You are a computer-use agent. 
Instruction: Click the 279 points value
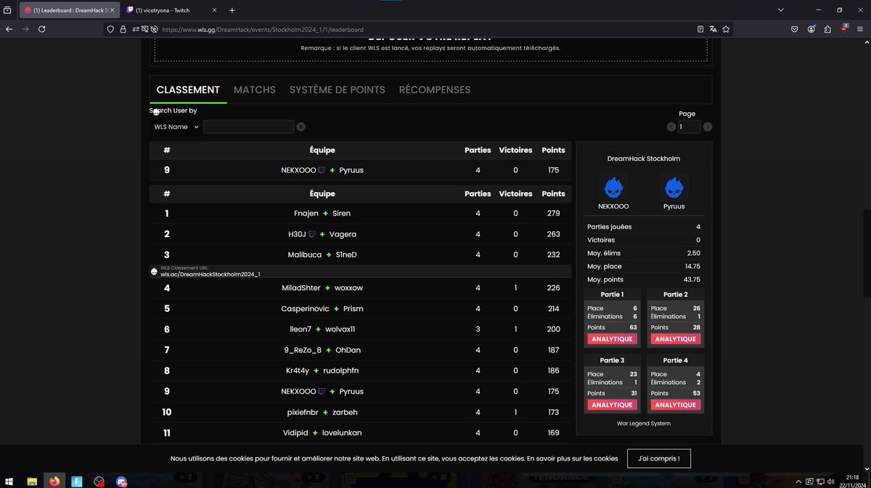coord(553,214)
